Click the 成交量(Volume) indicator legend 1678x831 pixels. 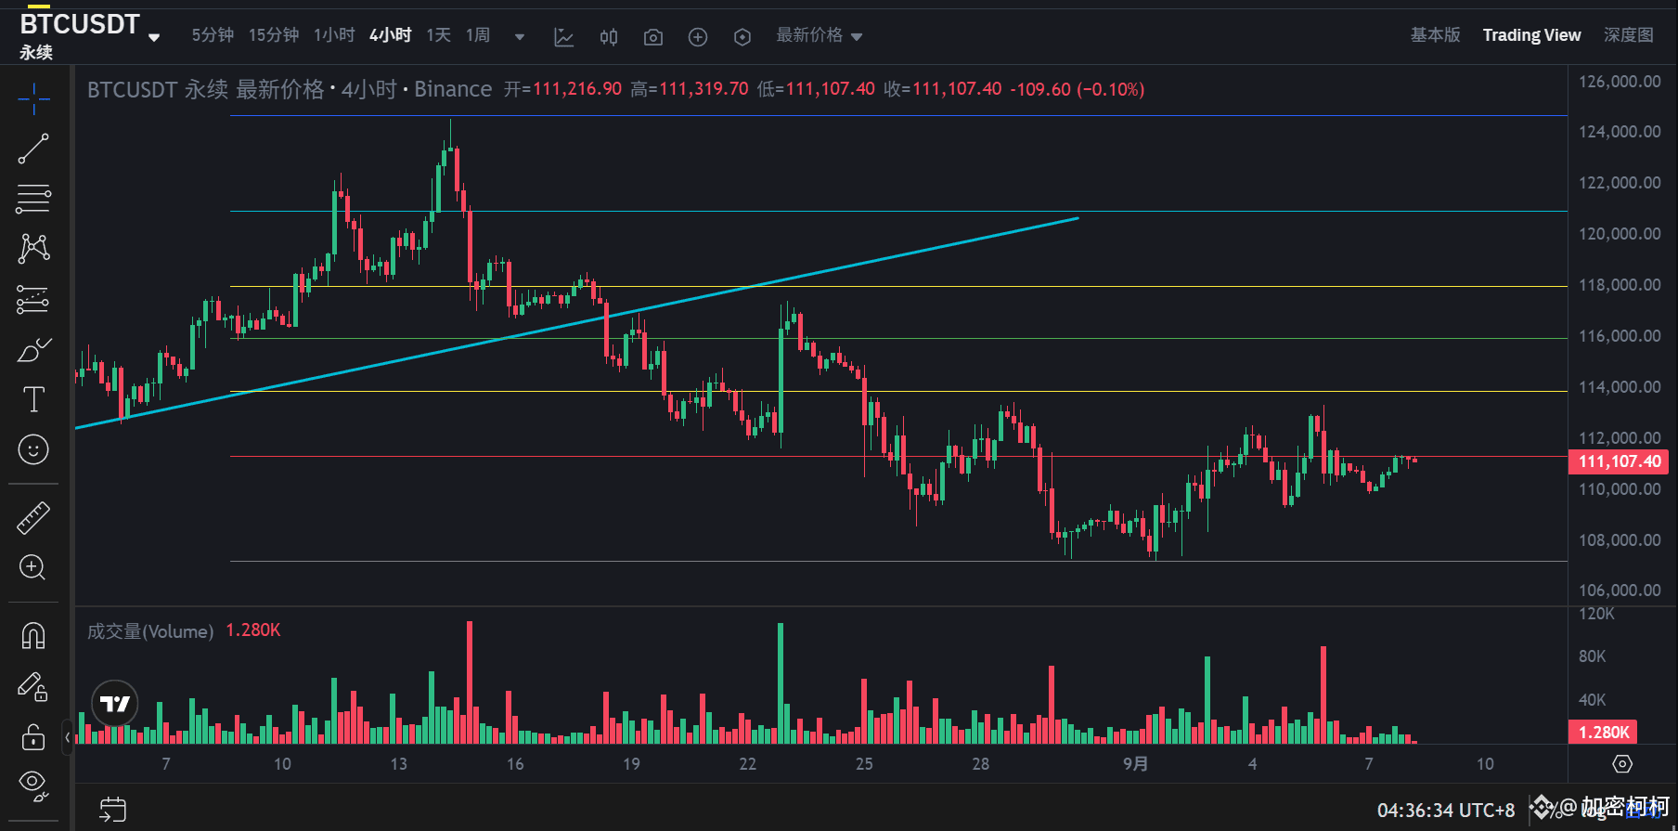coord(150,631)
